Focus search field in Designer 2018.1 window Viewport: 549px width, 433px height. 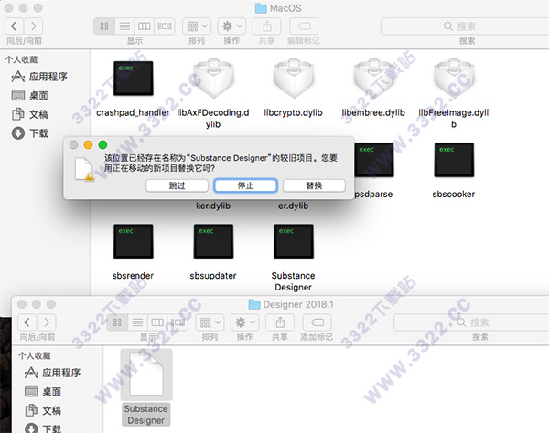pyautogui.click(x=471, y=322)
